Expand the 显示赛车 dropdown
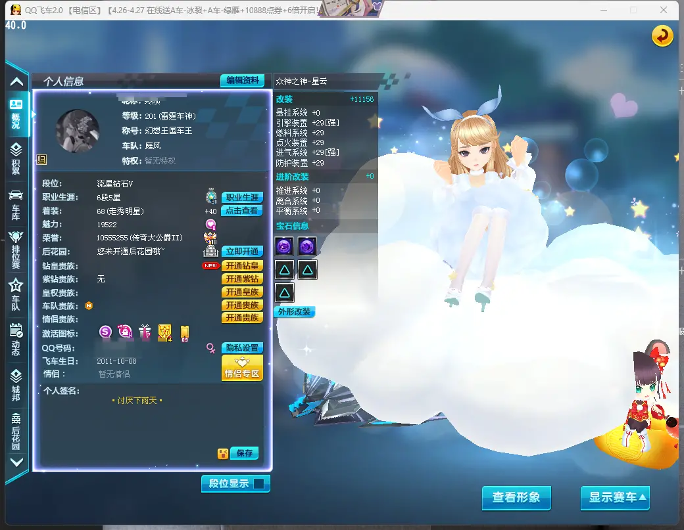The image size is (684, 530). (x=615, y=497)
